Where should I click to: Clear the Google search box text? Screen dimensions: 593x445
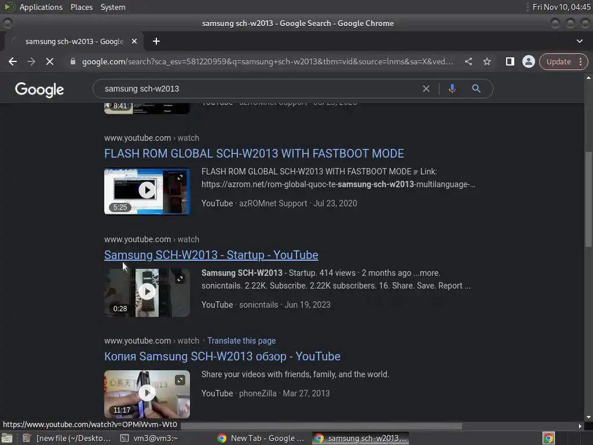click(426, 89)
